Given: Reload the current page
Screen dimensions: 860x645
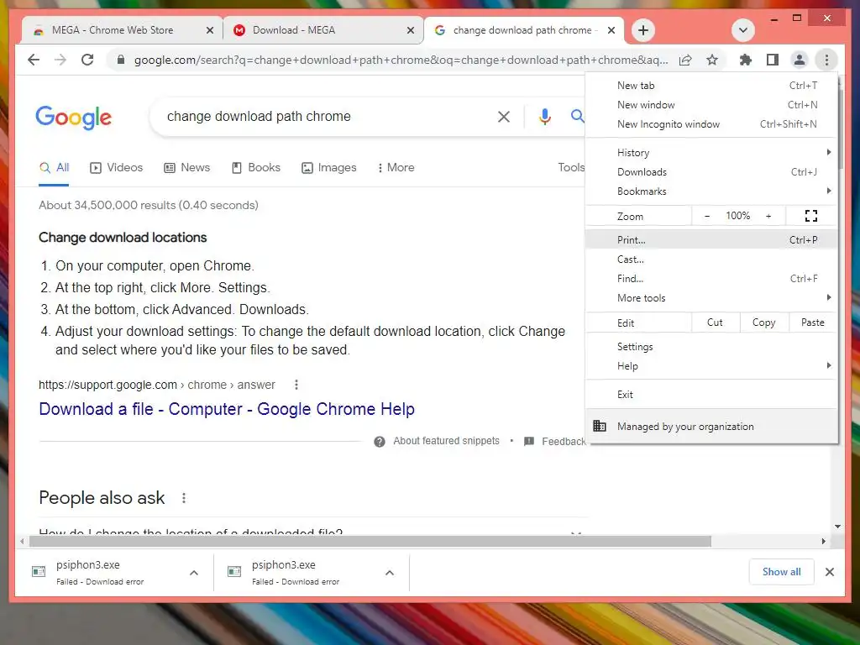Looking at the screenshot, I should pyautogui.click(x=87, y=60).
